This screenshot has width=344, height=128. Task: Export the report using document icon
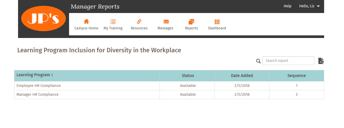[x=321, y=61]
